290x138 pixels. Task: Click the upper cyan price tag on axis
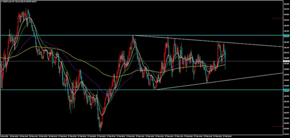[x=285, y=35]
